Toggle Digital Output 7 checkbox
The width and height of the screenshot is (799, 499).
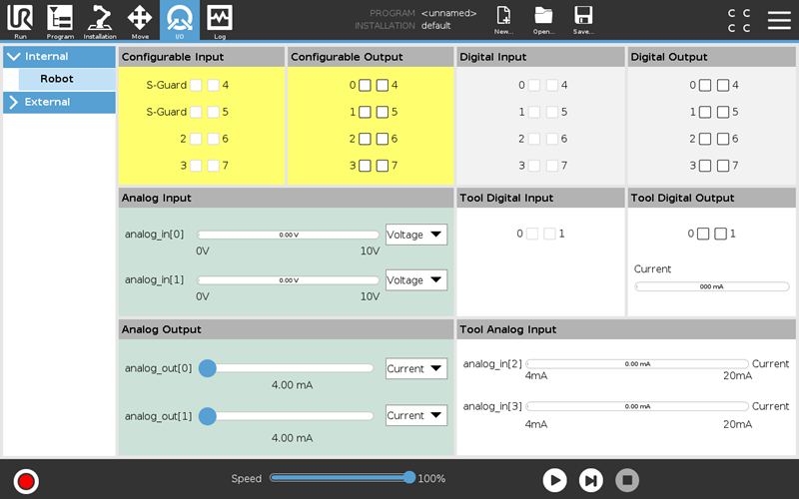(x=723, y=166)
